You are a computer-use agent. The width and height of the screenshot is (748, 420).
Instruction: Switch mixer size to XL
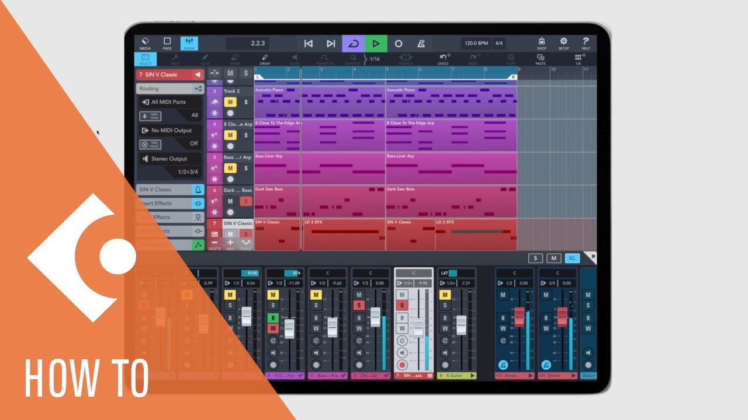pyautogui.click(x=572, y=258)
